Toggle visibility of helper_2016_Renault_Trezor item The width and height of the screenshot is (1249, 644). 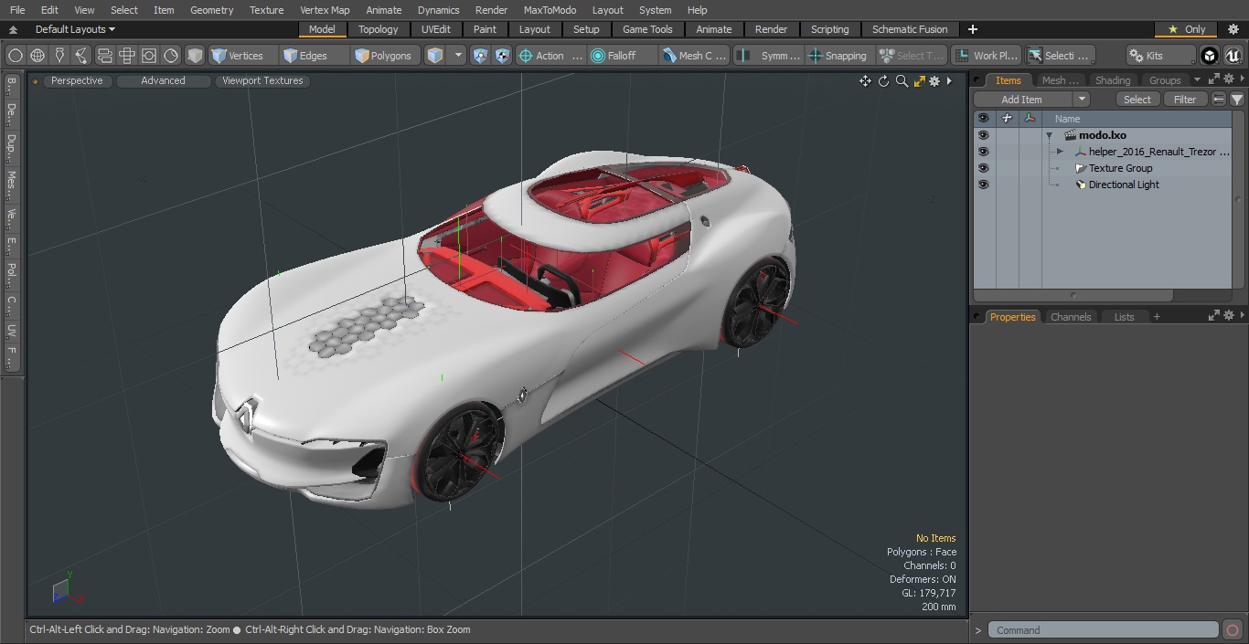[983, 152]
